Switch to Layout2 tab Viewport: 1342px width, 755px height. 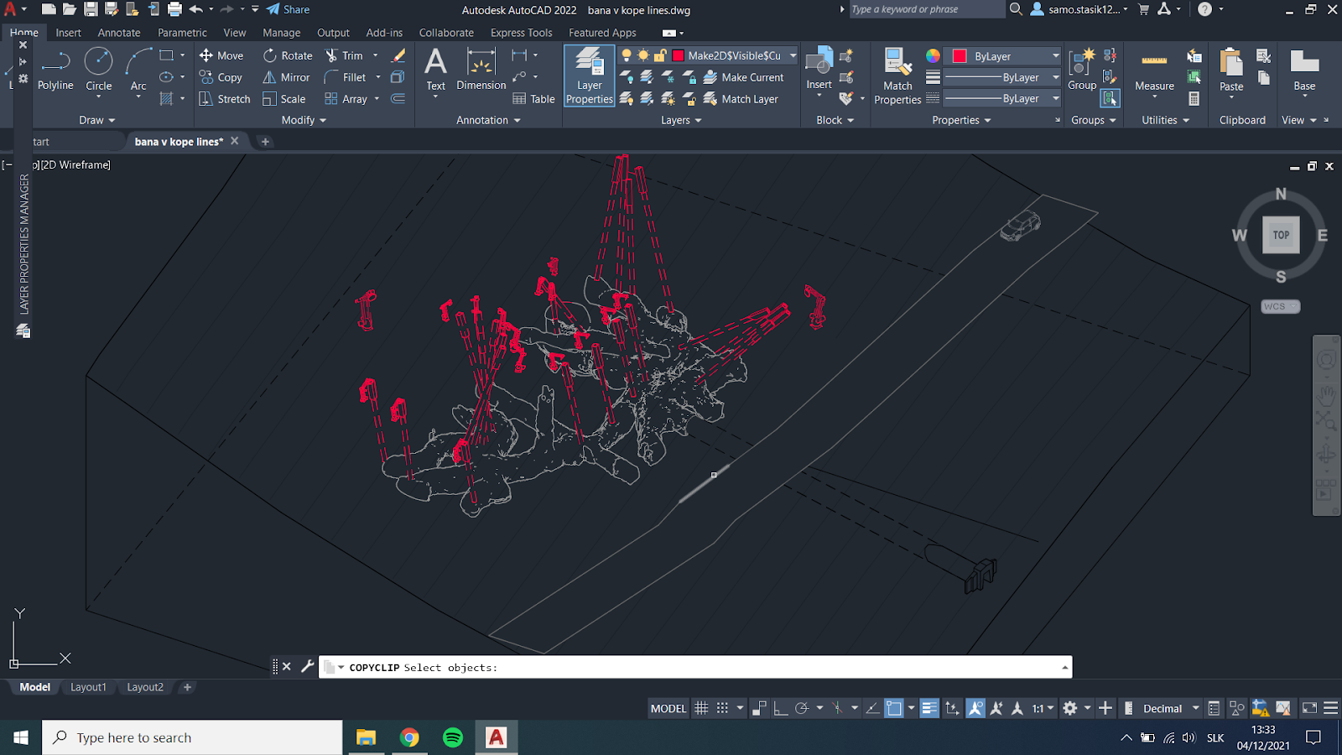click(145, 687)
